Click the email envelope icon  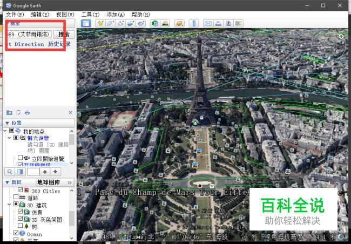click(x=208, y=23)
